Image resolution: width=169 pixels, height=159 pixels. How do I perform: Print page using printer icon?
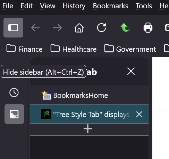[148, 28]
